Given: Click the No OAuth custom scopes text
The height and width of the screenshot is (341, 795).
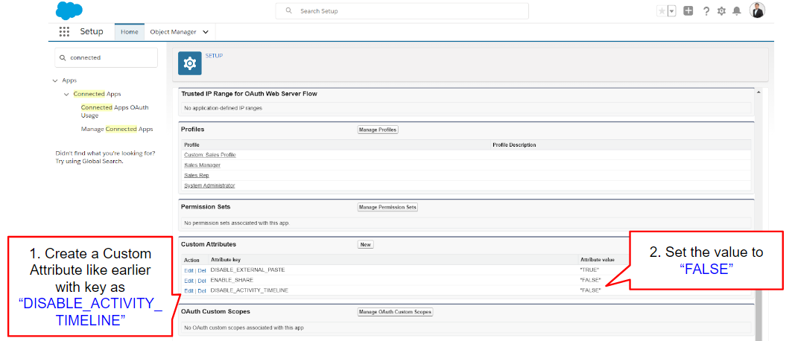Looking at the screenshot, I should (x=244, y=328).
